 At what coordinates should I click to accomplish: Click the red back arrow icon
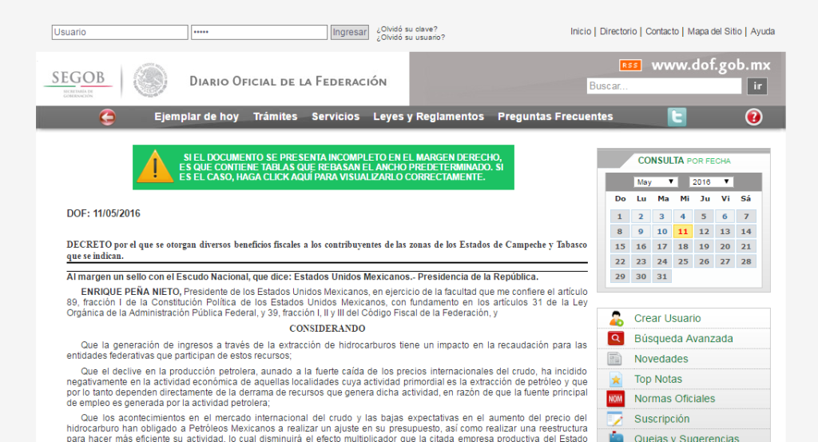[x=107, y=117]
